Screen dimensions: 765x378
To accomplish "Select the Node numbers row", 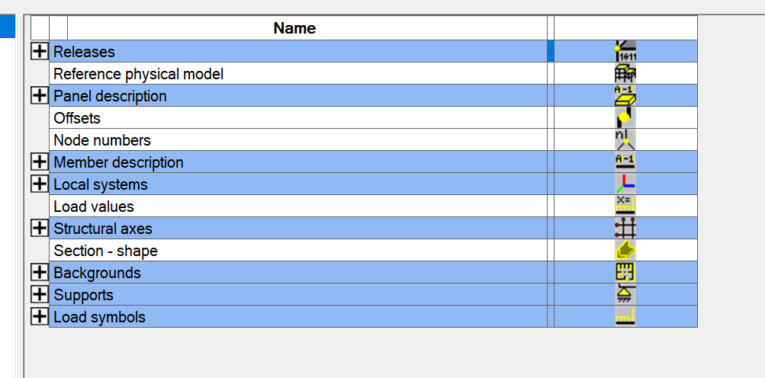I will [x=102, y=140].
